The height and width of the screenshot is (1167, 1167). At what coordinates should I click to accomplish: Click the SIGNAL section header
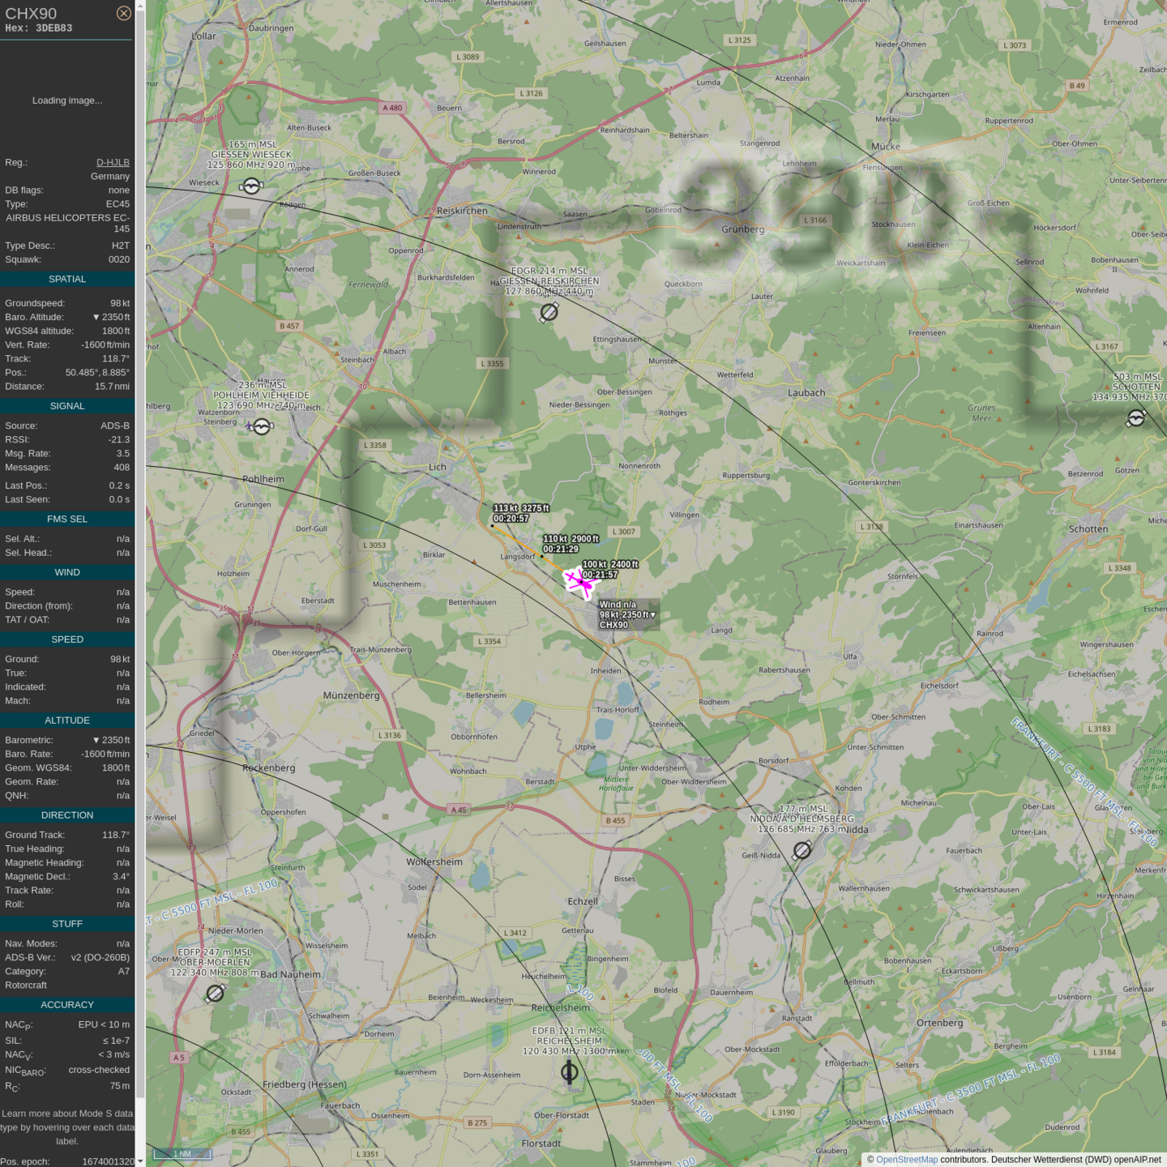(x=67, y=406)
